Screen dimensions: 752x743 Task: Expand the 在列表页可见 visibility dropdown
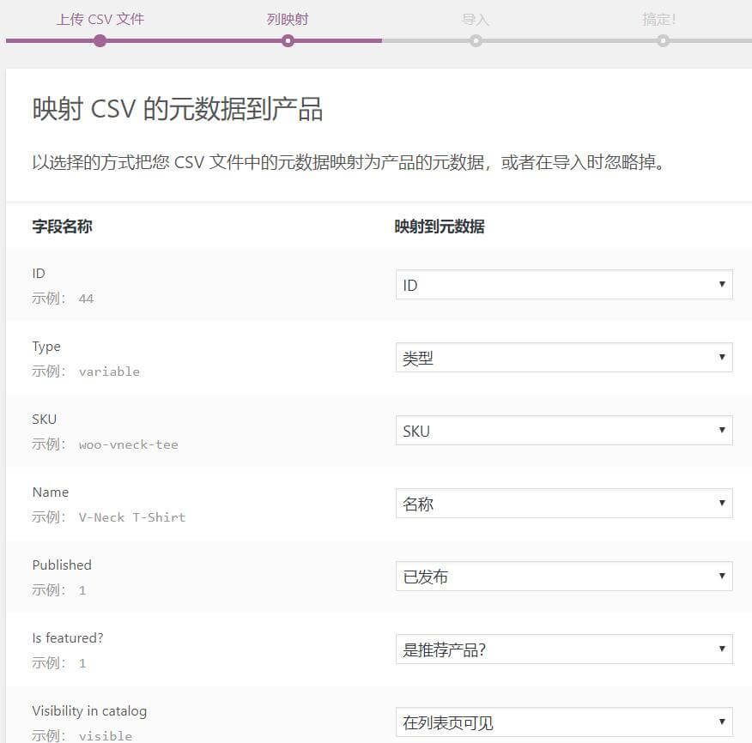pyautogui.click(x=563, y=722)
